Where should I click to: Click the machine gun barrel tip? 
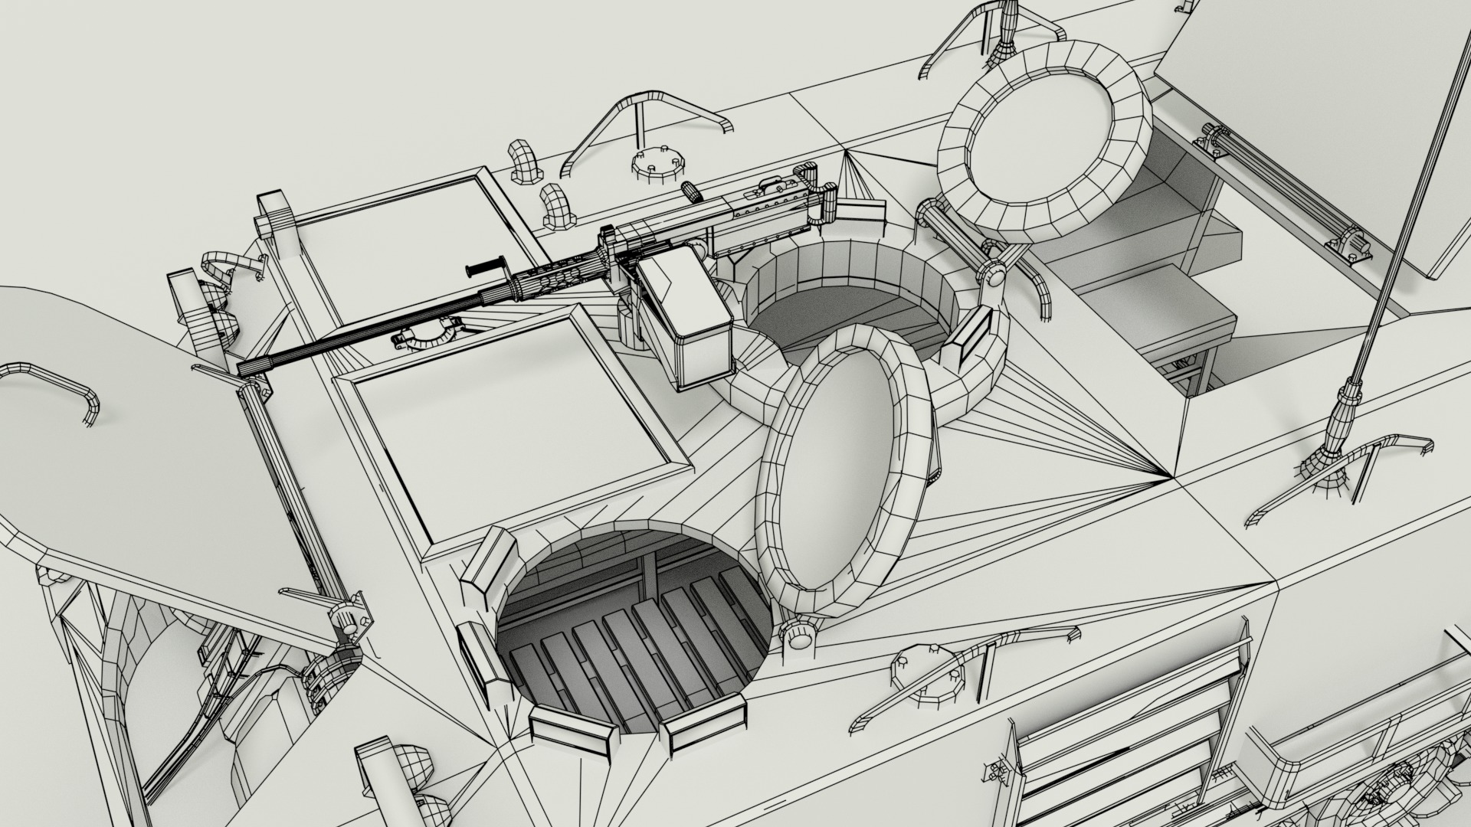247,368
